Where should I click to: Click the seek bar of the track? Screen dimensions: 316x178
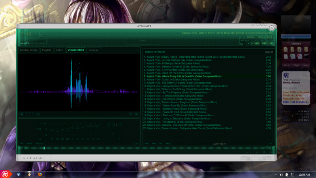146,148
